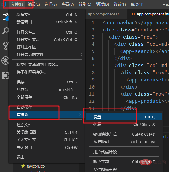Screen dimensions: 169x172
Task: Choose 关闭窗口 menu entry
Action: pyautogui.click(x=47, y=147)
